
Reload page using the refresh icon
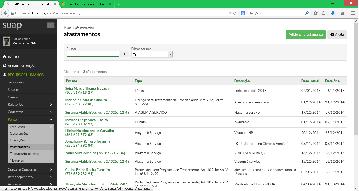pos(235,13)
